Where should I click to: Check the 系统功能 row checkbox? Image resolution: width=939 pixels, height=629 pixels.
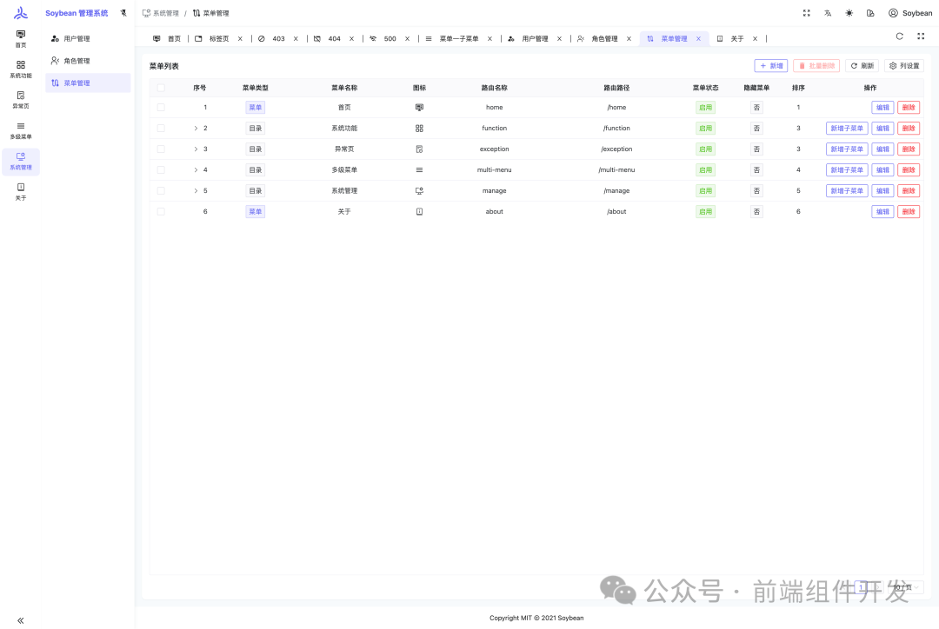click(x=161, y=128)
